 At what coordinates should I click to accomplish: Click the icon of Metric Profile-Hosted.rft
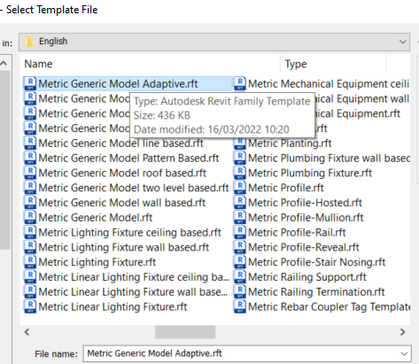pos(240,203)
